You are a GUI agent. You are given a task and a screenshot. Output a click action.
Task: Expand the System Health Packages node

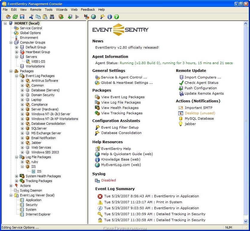point(17,176)
